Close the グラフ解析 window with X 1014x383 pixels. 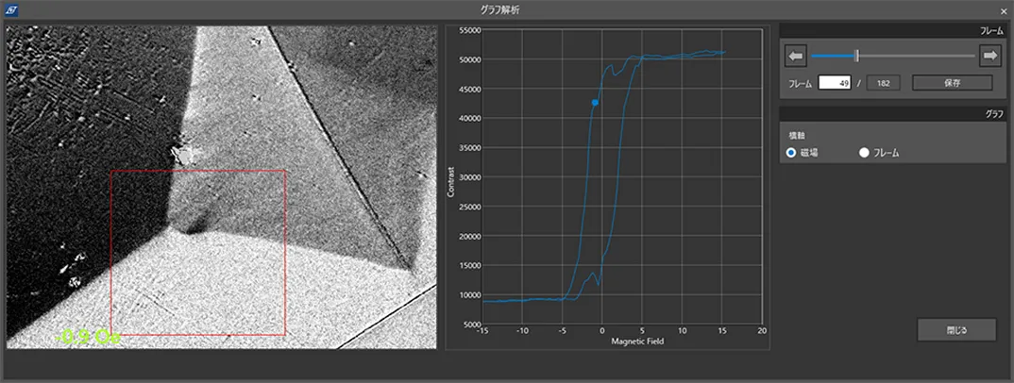coord(1003,10)
